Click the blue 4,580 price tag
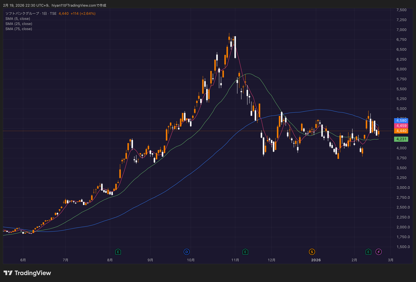The height and width of the screenshot is (282, 416). click(401, 121)
